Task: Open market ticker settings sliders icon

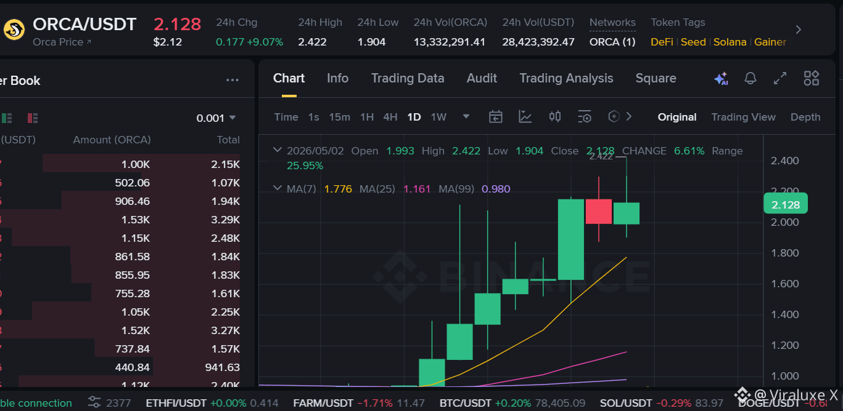Action: click(94, 402)
